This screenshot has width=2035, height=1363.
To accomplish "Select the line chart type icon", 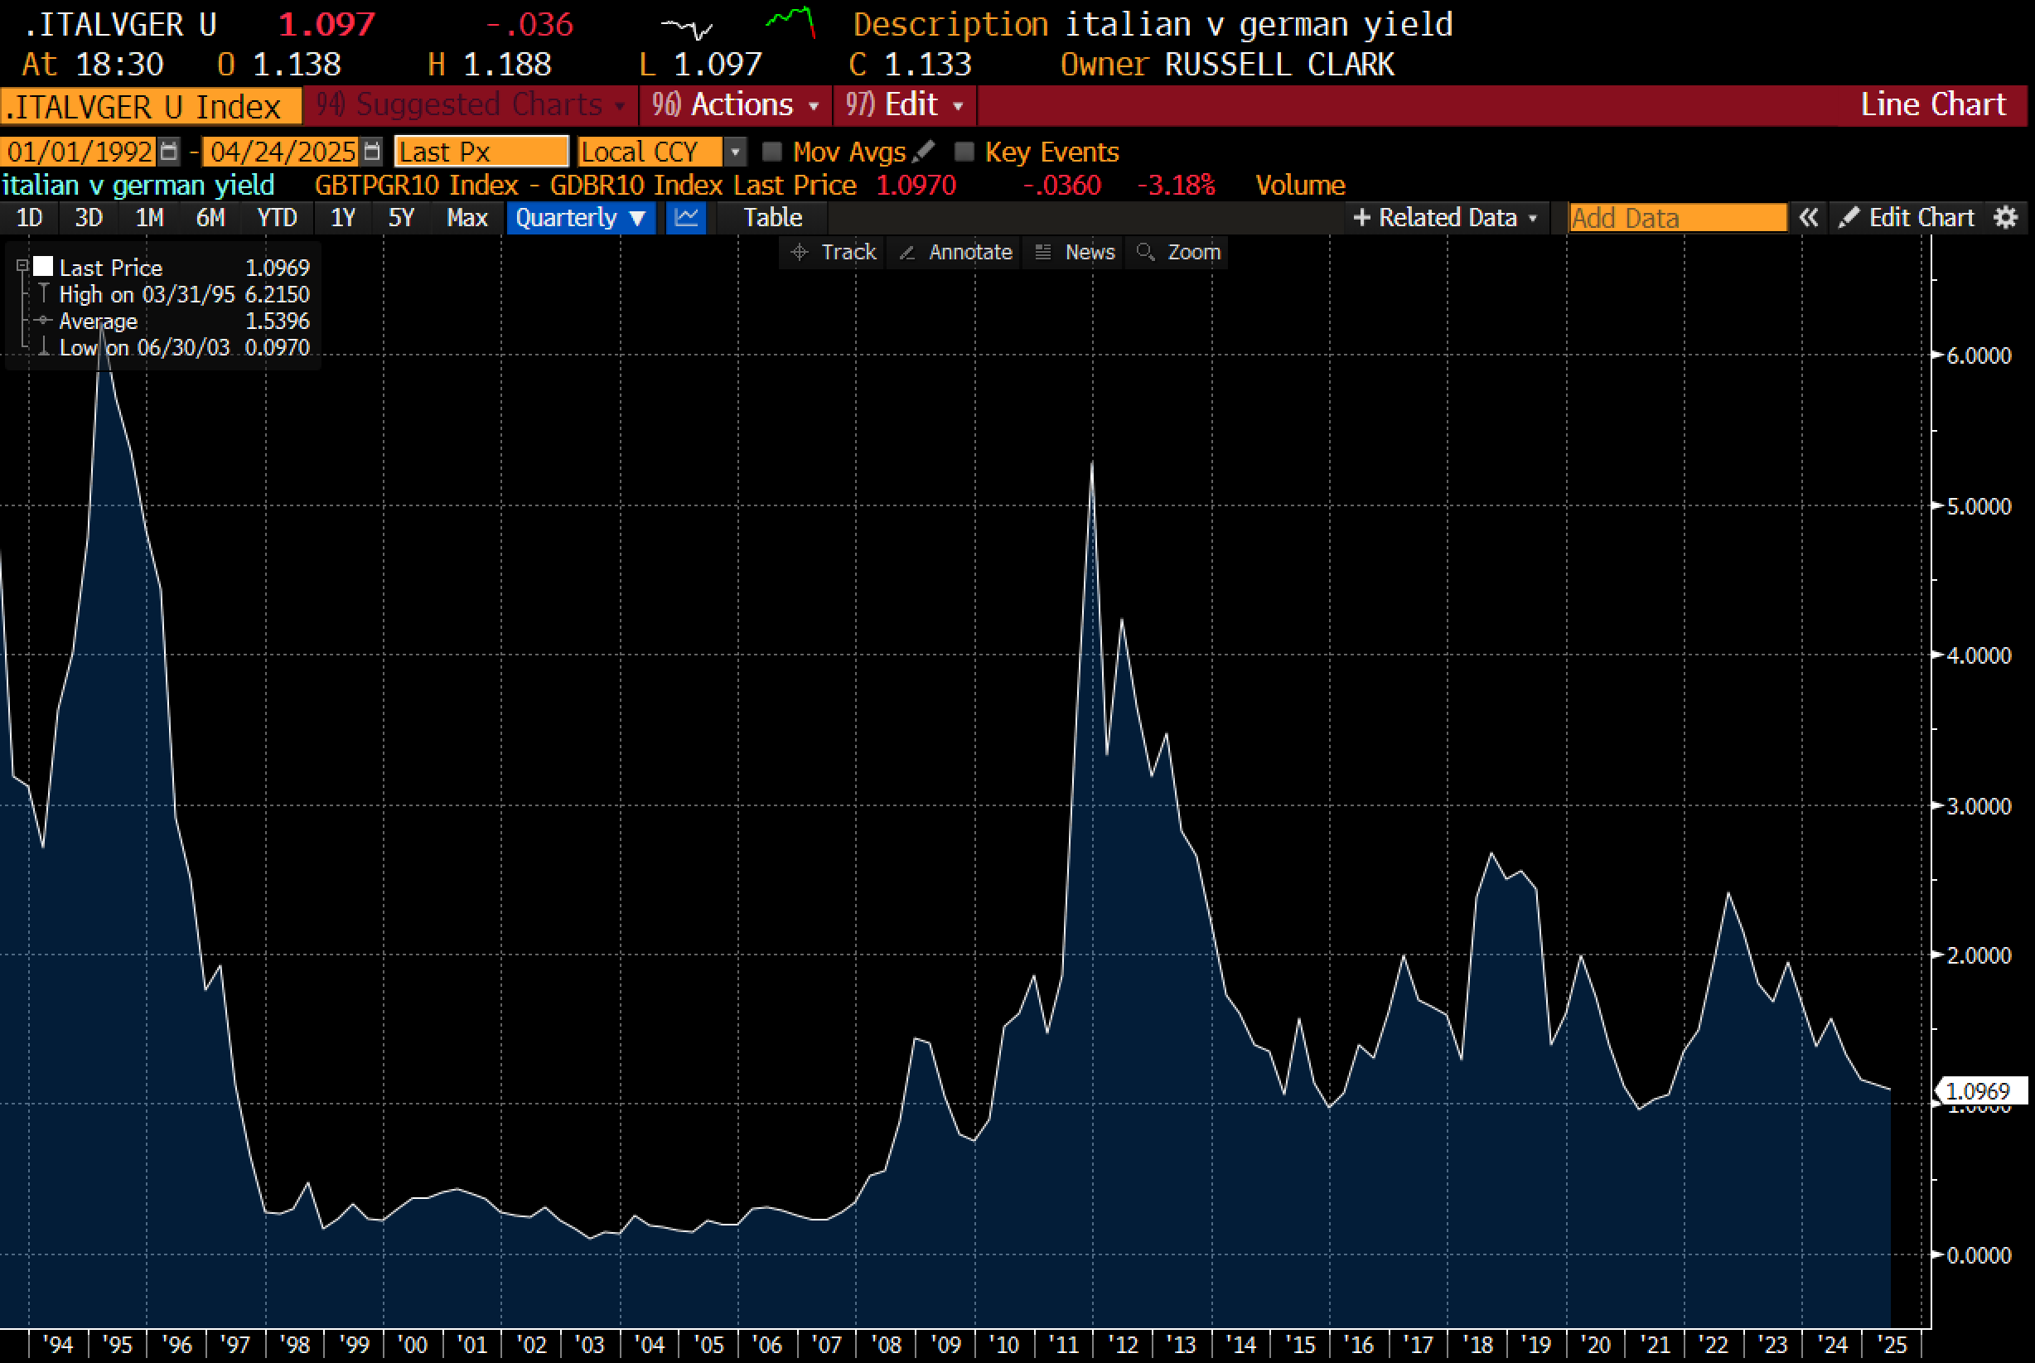I will [x=686, y=217].
